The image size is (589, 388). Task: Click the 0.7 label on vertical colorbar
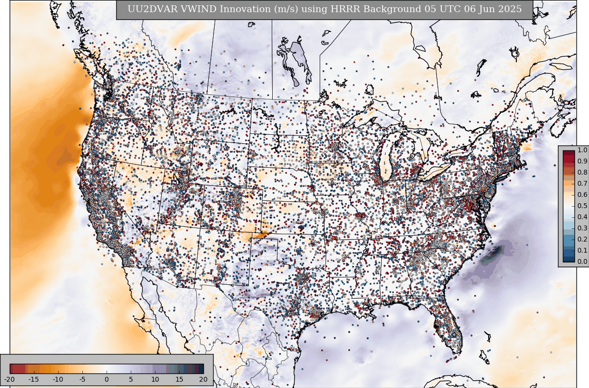[x=582, y=184]
